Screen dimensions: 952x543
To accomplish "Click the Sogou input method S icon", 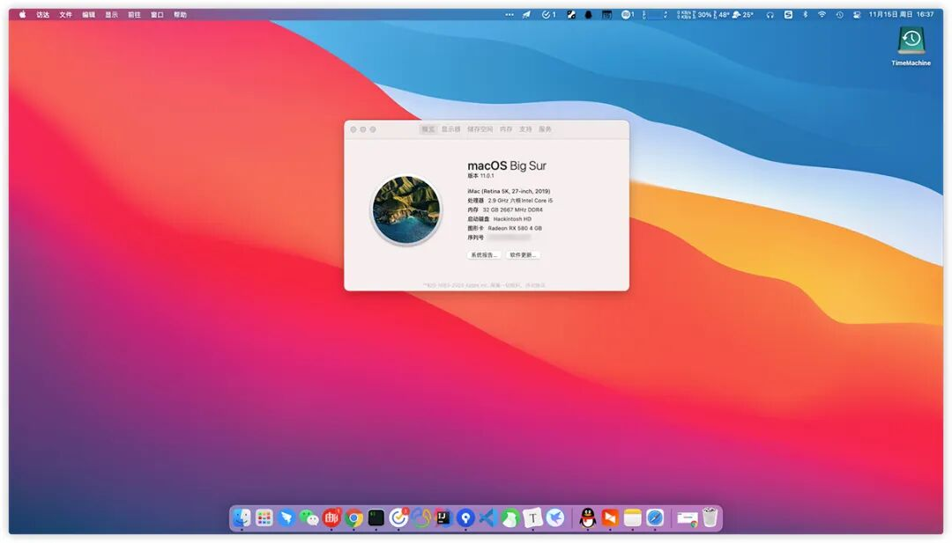I will pyautogui.click(x=788, y=15).
